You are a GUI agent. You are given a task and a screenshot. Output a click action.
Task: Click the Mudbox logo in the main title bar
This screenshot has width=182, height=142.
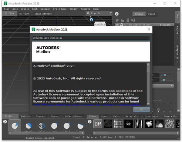point(5,3)
